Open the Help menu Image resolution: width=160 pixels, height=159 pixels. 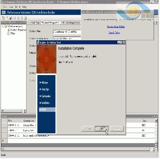point(24,7)
